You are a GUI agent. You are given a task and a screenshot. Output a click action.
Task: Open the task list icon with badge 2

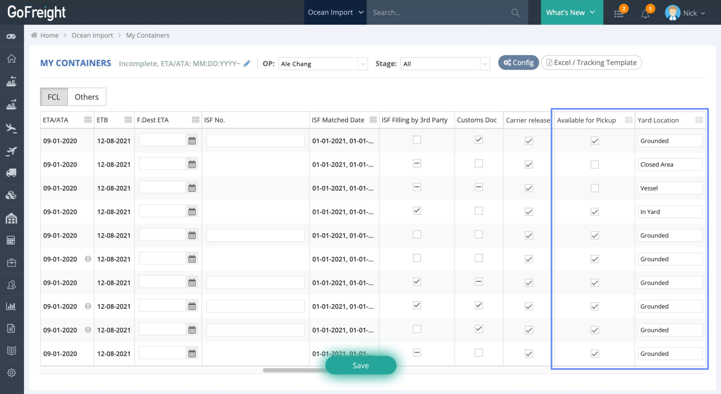click(619, 13)
